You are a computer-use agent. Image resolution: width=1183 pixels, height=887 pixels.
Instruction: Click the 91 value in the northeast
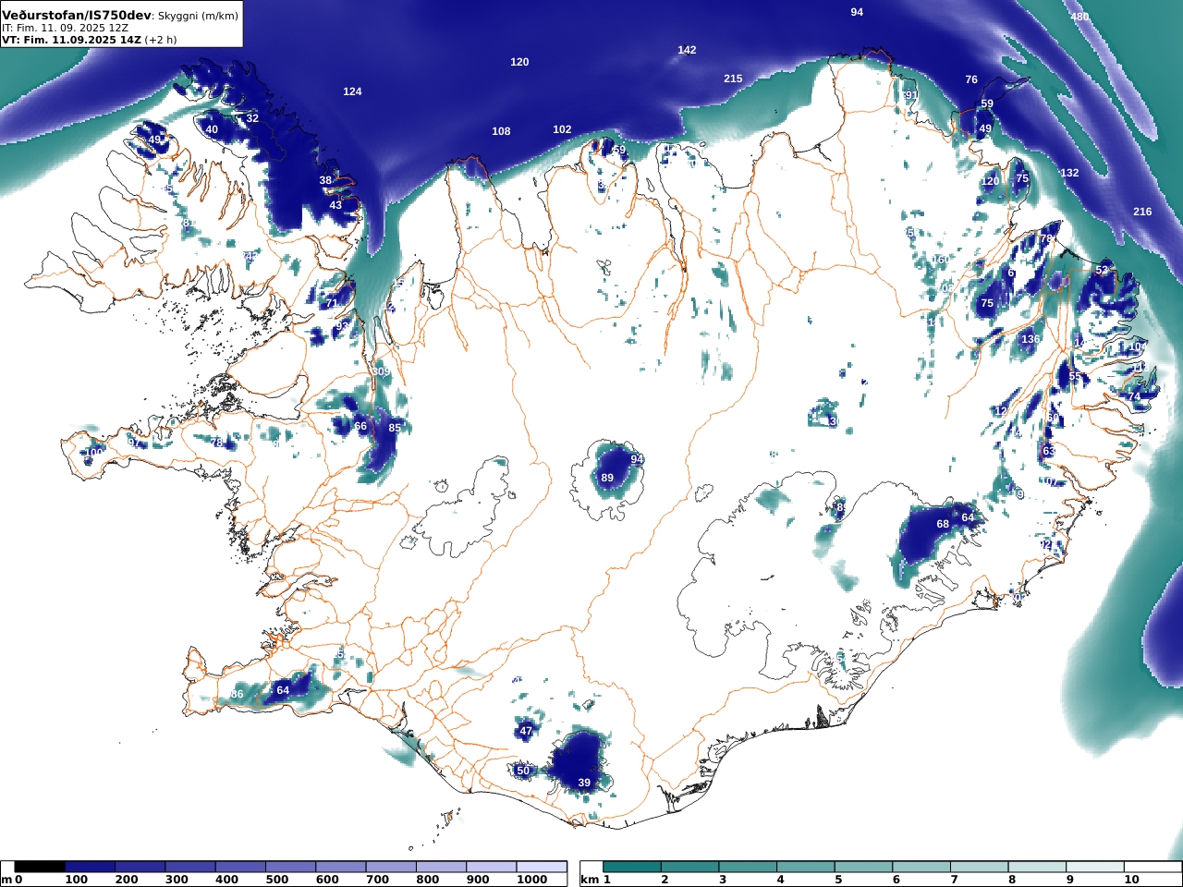pyautogui.click(x=910, y=95)
